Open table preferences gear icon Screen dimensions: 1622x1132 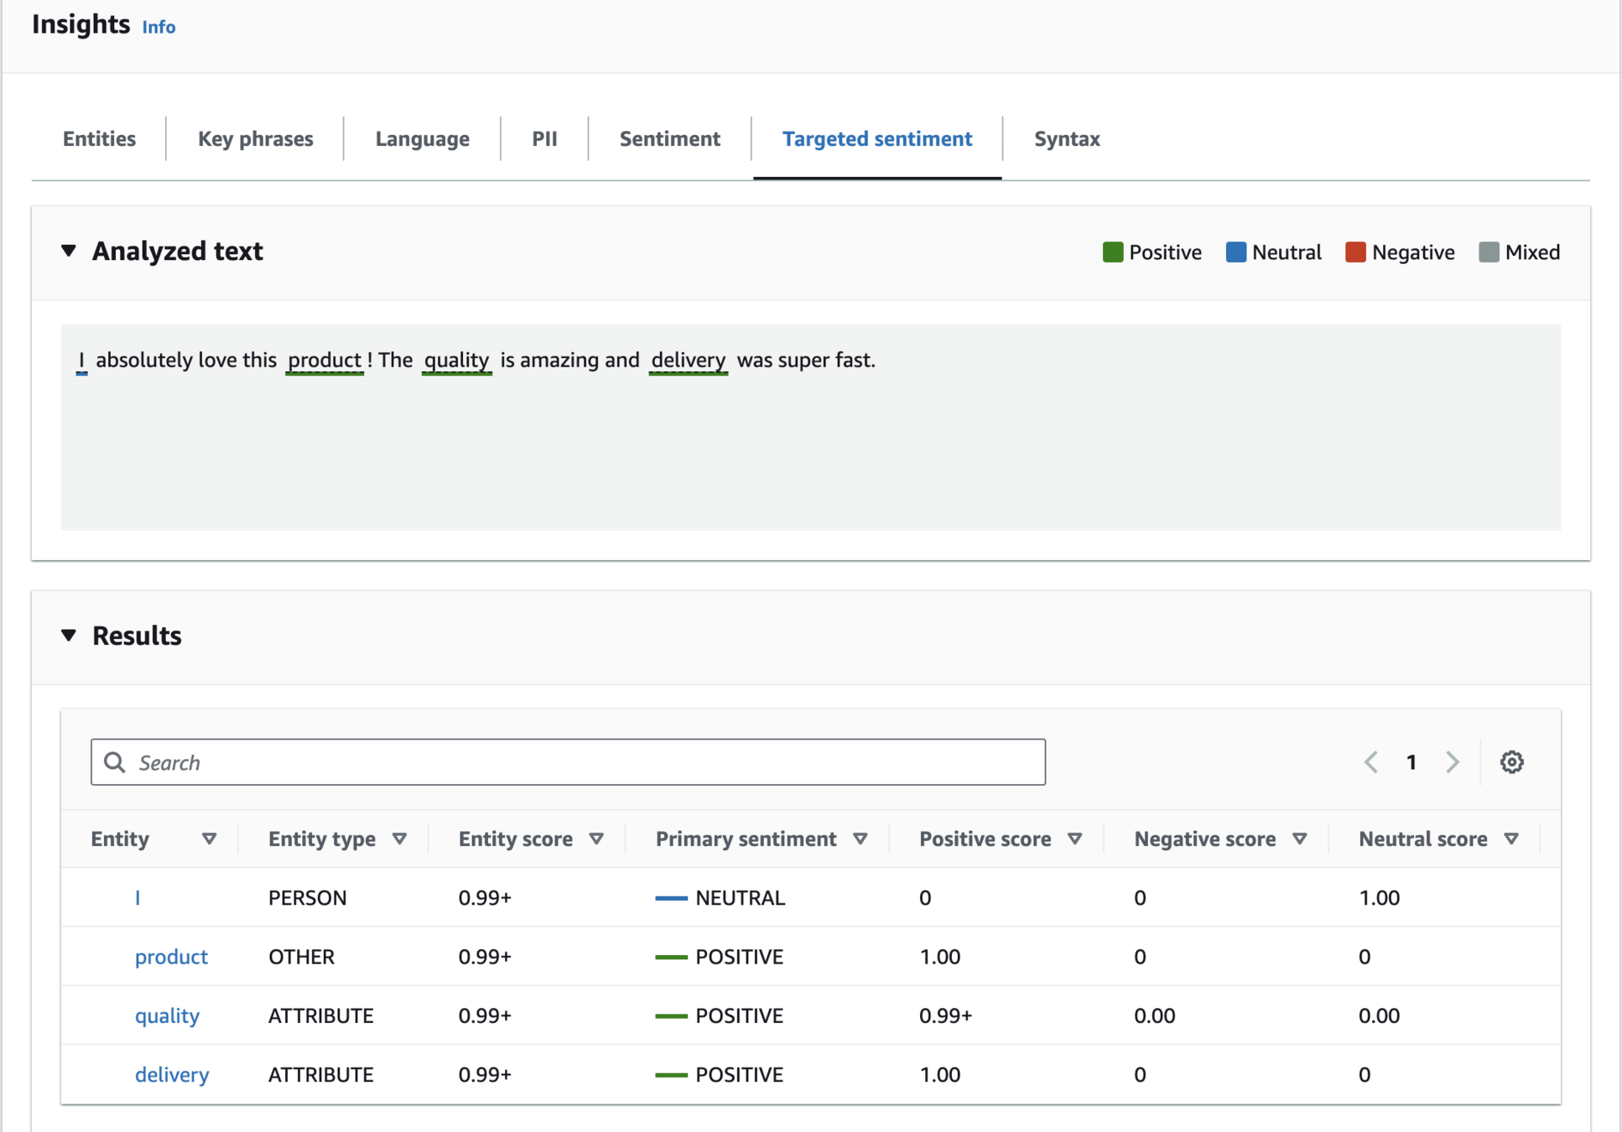point(1511,762)
